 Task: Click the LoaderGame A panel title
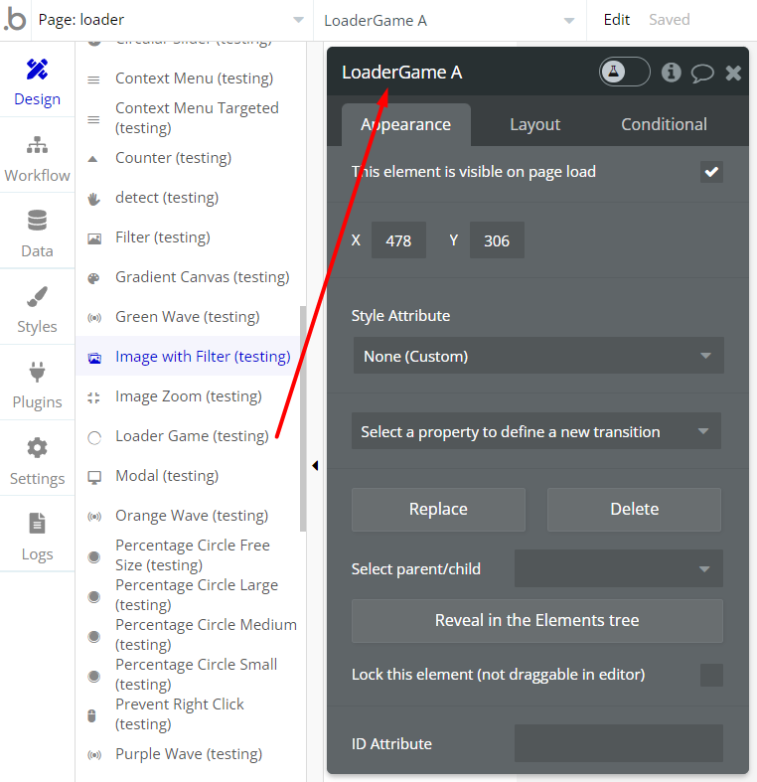coord(402,73)
